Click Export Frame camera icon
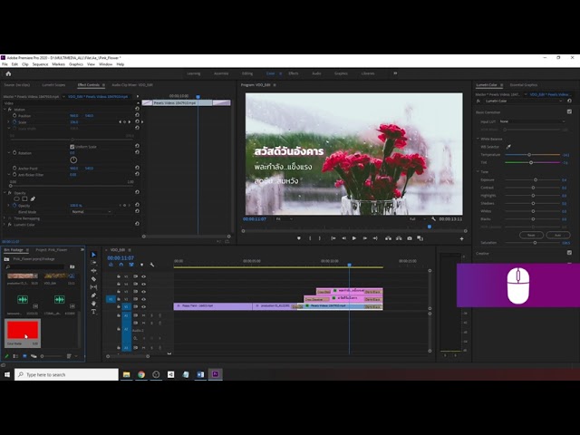580x435 pixels. click(x=410, y=238)
